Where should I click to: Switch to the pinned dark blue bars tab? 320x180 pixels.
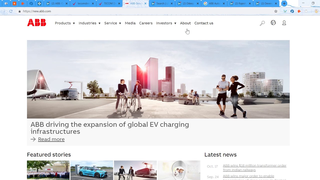coord(39,3)
